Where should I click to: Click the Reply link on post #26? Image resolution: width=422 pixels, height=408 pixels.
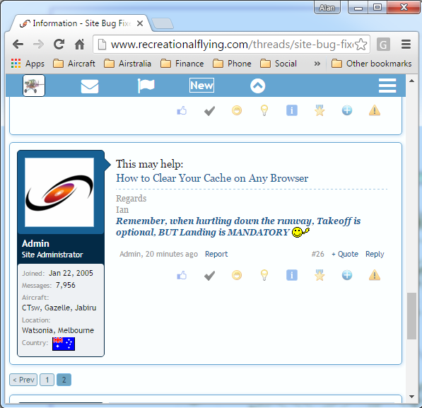pyautogui.click(x=375, y=254)
